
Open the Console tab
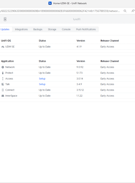point(66,29)
